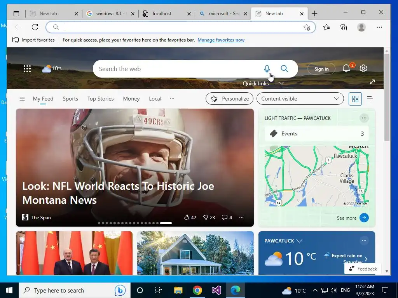
Task: Open feed hamburger menu
Action: pyautogui.click(x=22, y=99)
